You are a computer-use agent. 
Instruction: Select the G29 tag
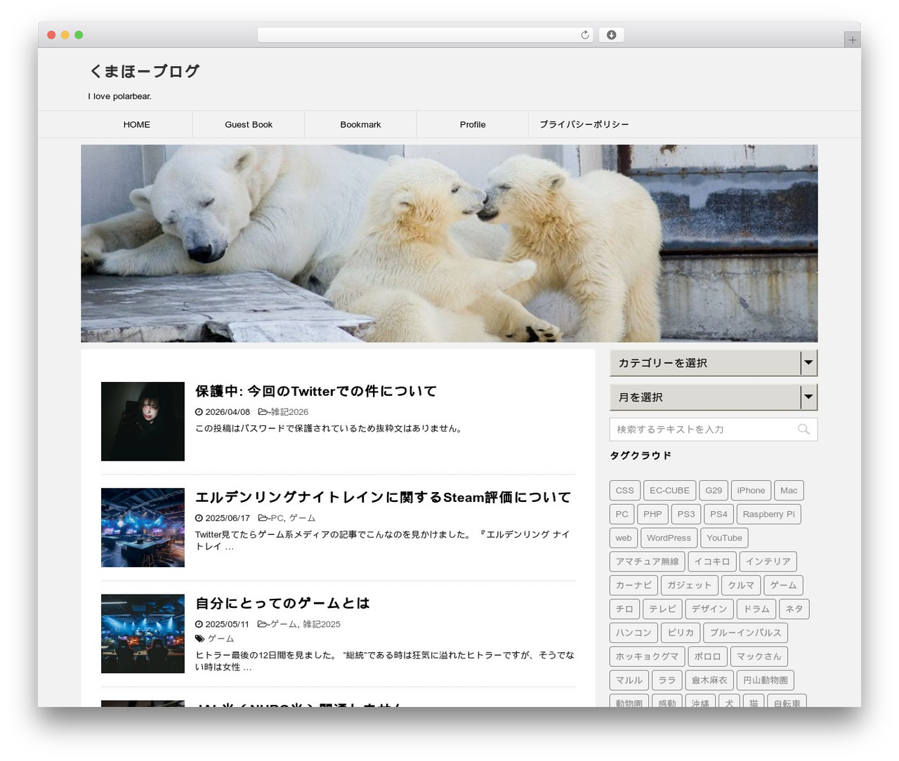tap(714, 491)
